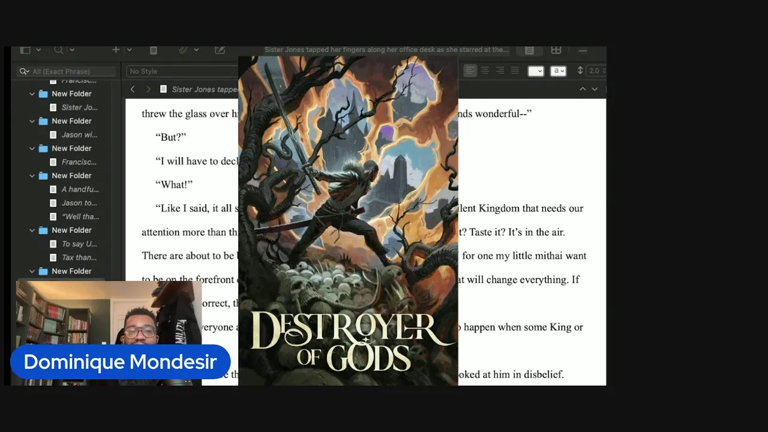Viewport: 768px width, 432px height.
Task: Open the highlight color 'a' dropdown
Action: [559, 71]
